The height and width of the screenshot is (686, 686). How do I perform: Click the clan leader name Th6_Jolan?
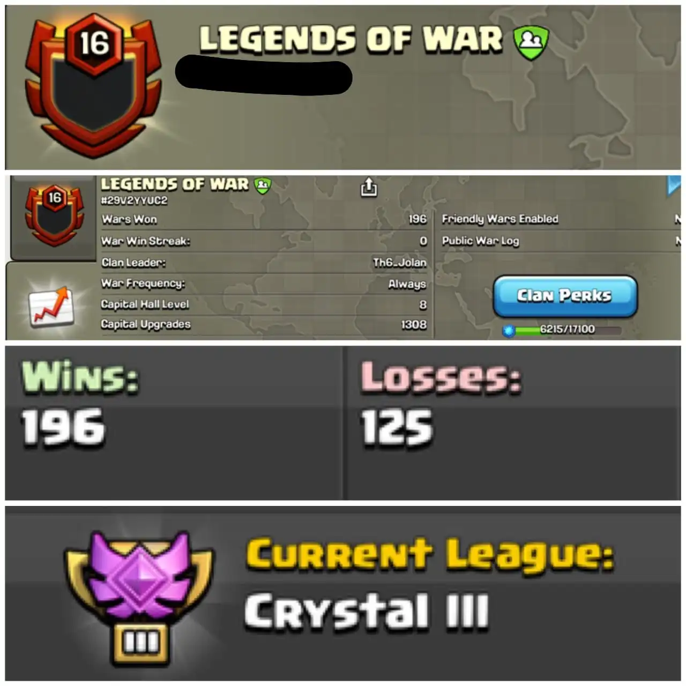click(399, 263)
